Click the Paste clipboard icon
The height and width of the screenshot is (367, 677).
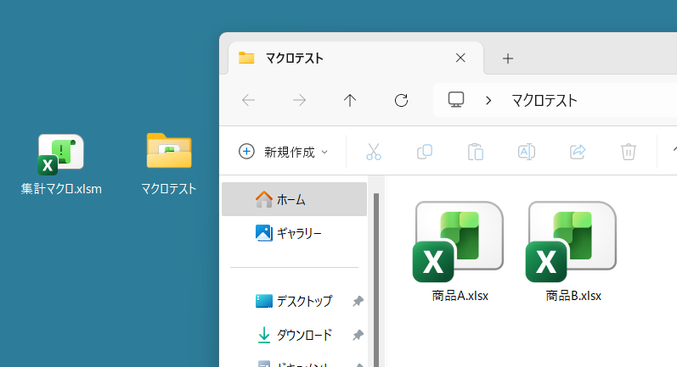pyautogui.click(x=476, y=152)
